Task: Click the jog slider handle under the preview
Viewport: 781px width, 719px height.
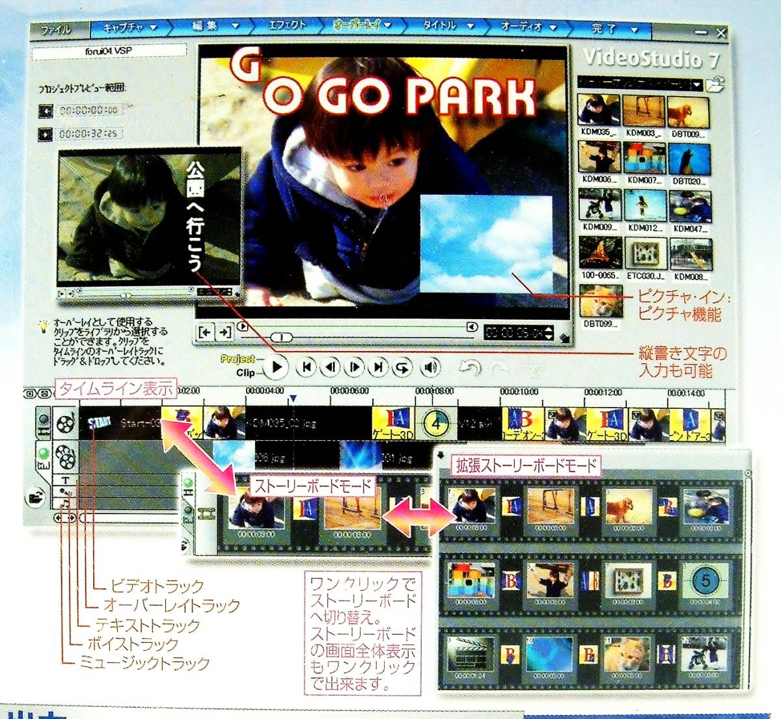Action: (281, 337)
